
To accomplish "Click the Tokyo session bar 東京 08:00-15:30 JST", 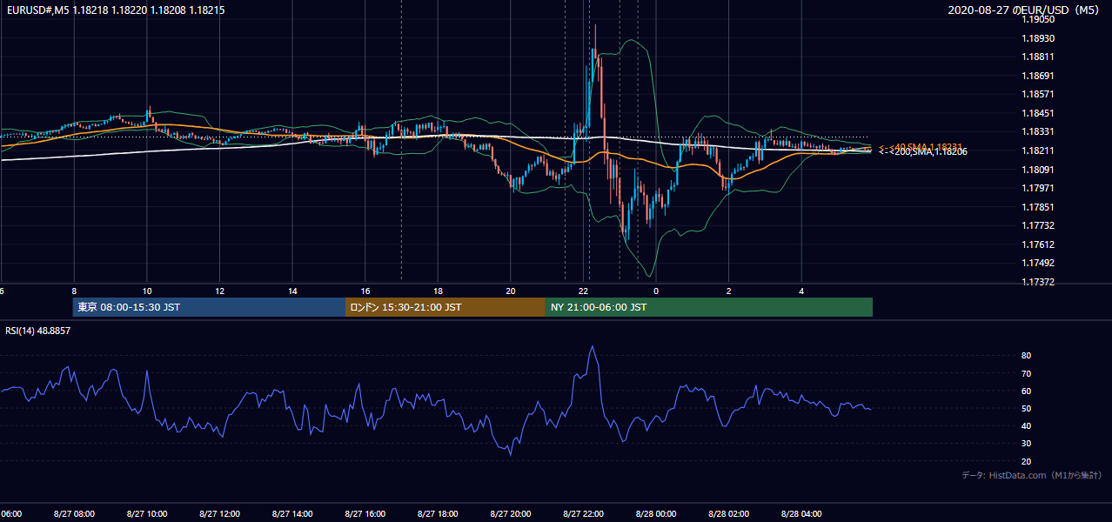I will (x=209, y=307).
